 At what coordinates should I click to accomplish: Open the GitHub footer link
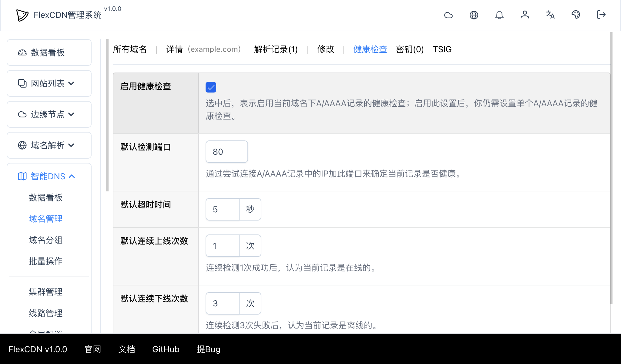tap(166, 349)
